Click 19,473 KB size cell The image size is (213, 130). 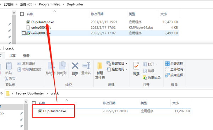[x=170, y=22]
